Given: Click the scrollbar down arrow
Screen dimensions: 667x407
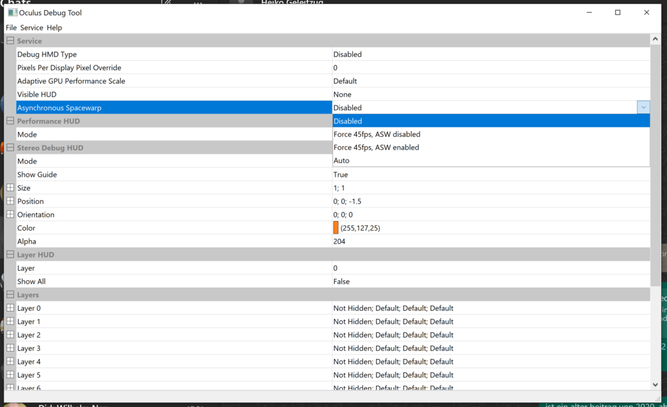Looking at the screenshot, I should [655, 385].
